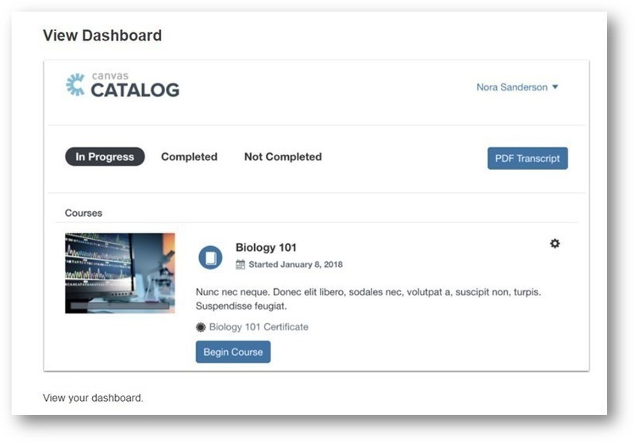This screenshot has height=443, width=635.
Task: Click the blue course document icon
Action: click(x=210, y=257)
